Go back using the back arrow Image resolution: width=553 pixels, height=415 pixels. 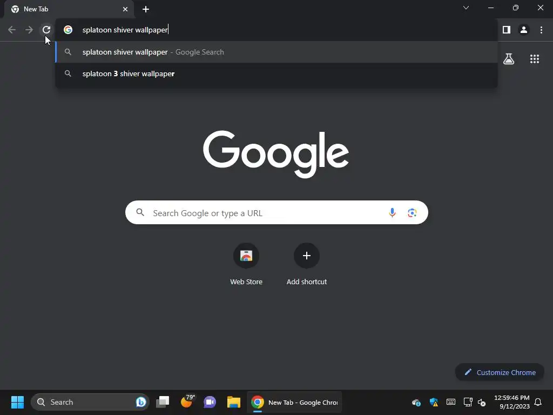[x=12, y=30]
